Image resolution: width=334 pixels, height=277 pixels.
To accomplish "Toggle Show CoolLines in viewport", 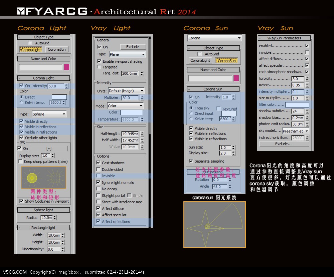I will point(21,201).
